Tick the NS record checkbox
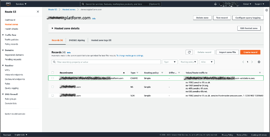The height and width of the screenshot is (137, 270). point(53,87)
